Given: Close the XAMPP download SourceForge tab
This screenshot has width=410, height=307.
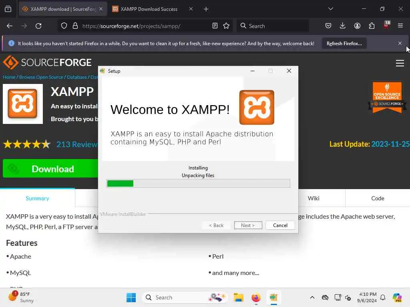Looking at the screenshot, I should point(101,9).
